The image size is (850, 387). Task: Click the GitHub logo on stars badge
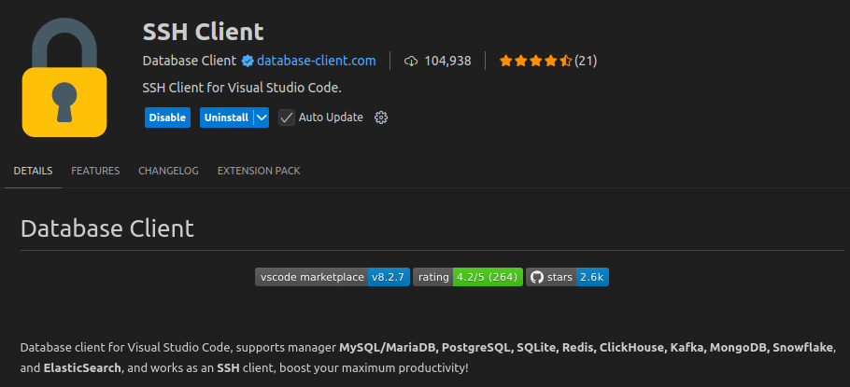537,277
